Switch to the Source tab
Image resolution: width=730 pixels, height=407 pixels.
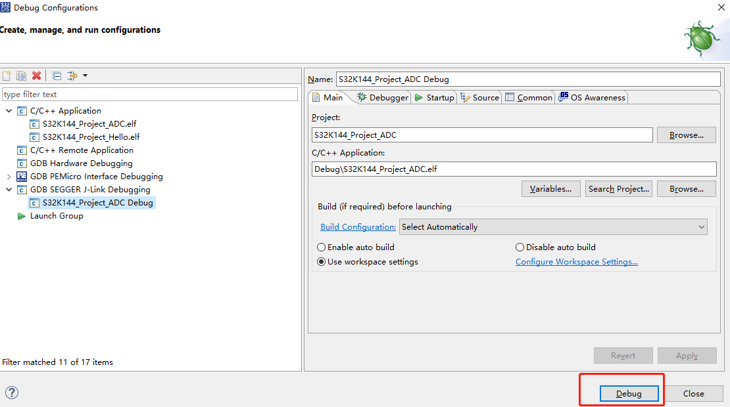pyautogui.click(x=479, y=98)
